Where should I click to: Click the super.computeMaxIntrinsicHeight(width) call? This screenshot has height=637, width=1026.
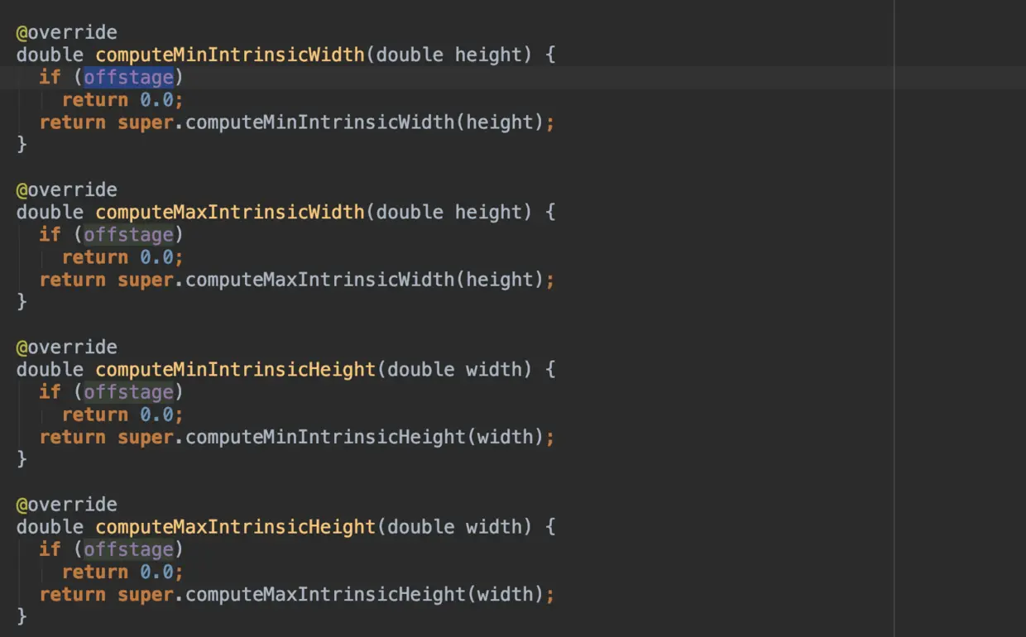pos(330,594)
